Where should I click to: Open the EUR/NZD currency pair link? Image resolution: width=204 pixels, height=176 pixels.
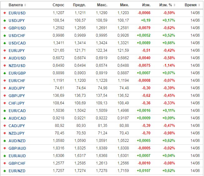point(17,171)
